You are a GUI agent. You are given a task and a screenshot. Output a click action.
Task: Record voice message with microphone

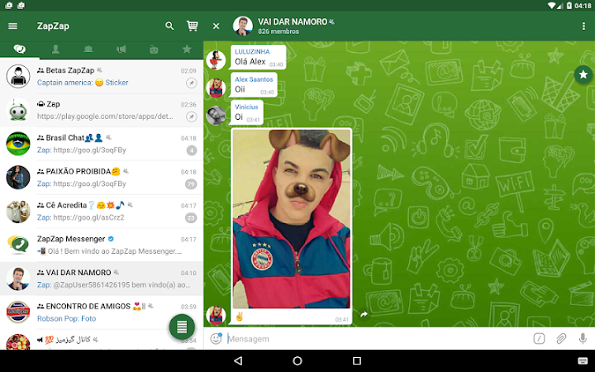coord(583,339)
